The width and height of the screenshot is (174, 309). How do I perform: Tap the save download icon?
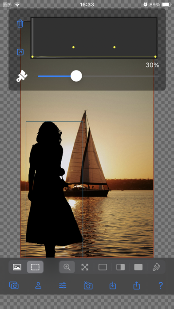(112, 285)
